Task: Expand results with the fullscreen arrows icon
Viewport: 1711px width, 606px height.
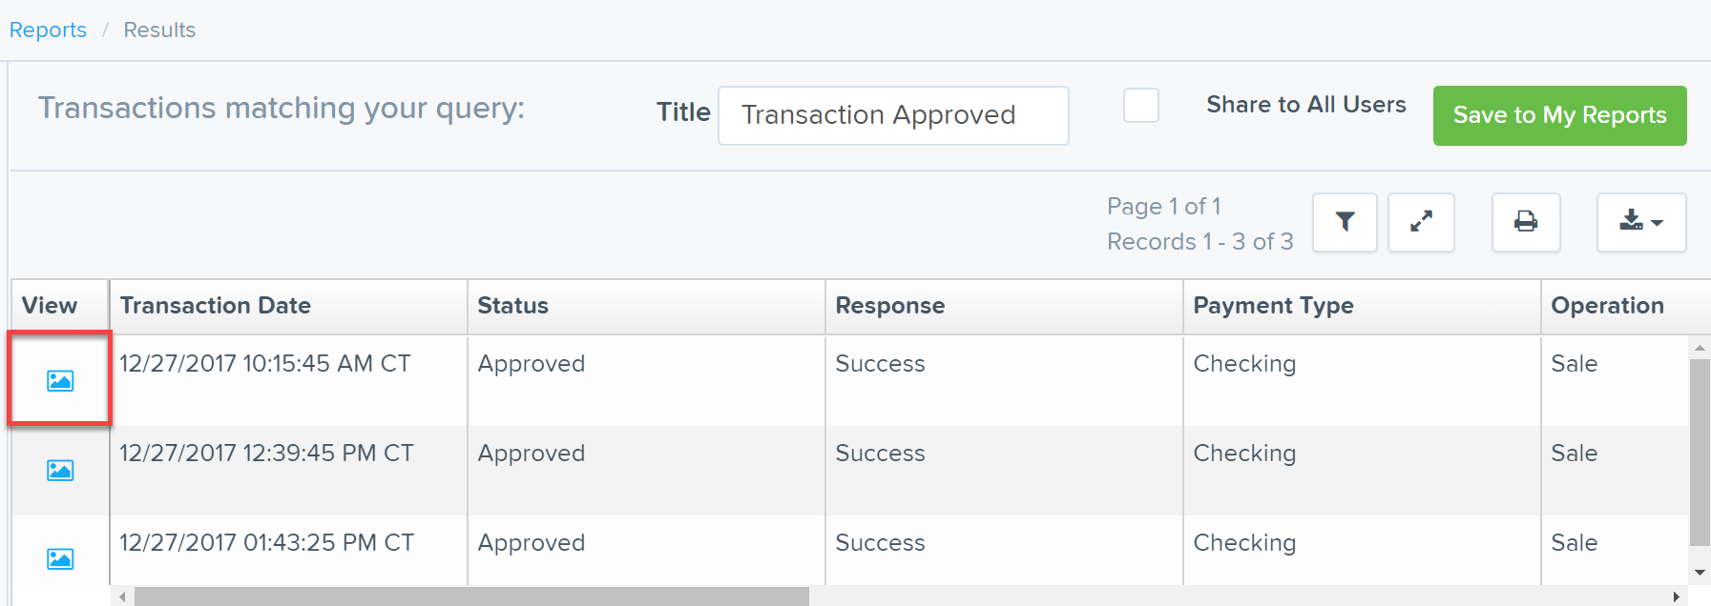Action: tap(1421, 222)
